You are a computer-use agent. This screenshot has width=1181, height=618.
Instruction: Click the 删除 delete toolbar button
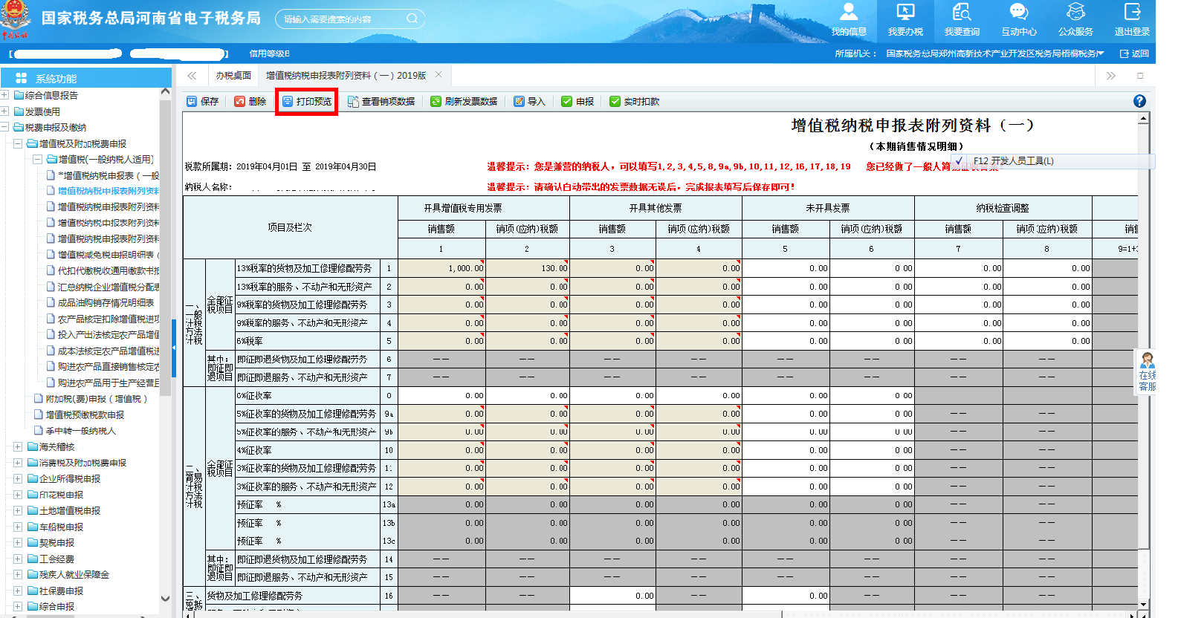coord(250,102)
